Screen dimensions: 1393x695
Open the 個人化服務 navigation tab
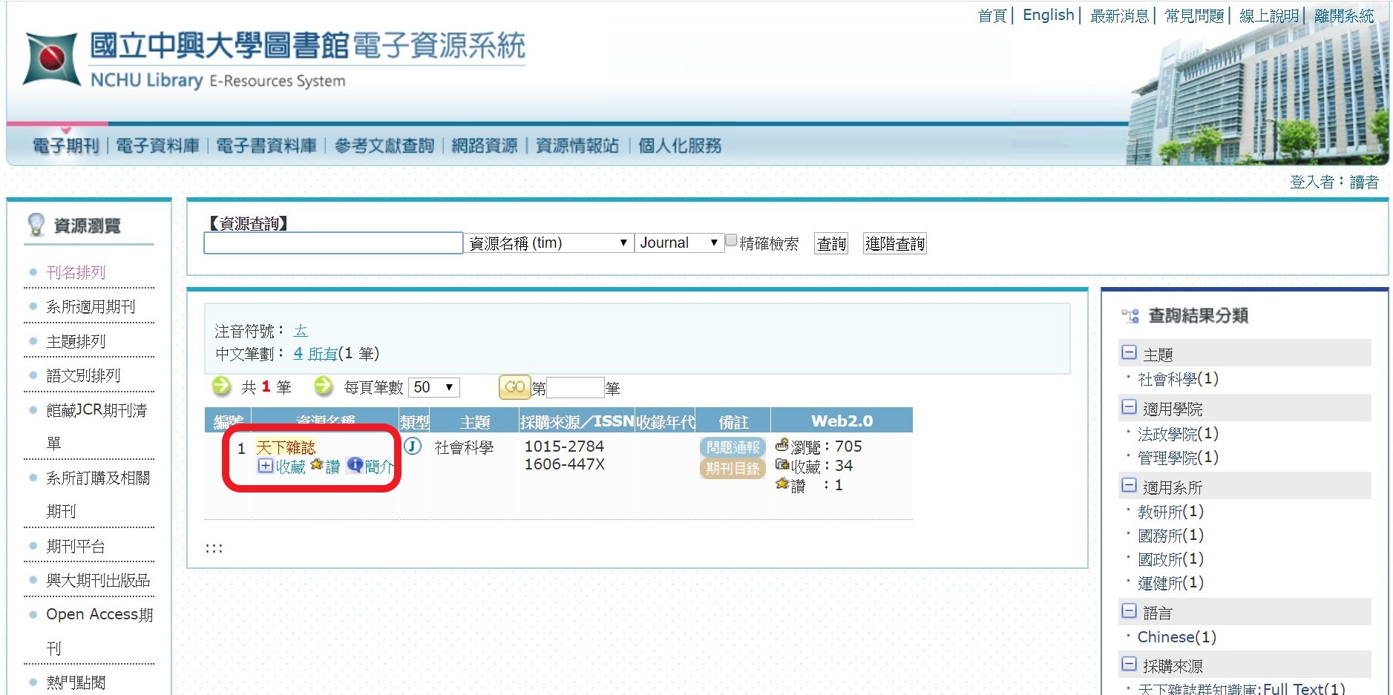(680, 146)
